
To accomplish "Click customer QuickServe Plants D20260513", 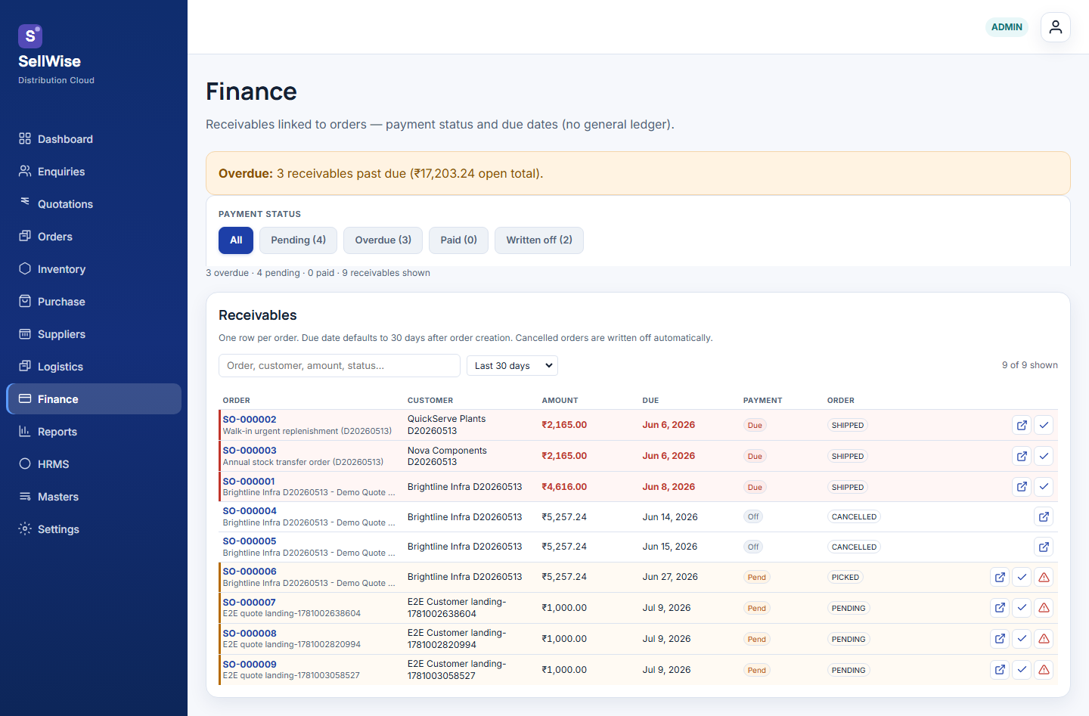I will pyautogui.click(x=447, y=425).
